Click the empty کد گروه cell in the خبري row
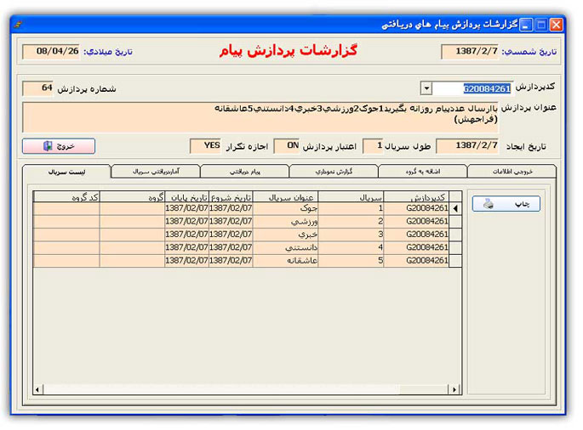The height and width of the screenshot is (430, 583). pyautogui.click(x=66, y=235)
